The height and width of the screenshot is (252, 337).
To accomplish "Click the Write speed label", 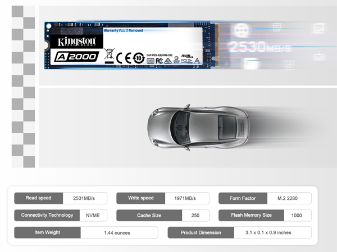I will 141,198.
